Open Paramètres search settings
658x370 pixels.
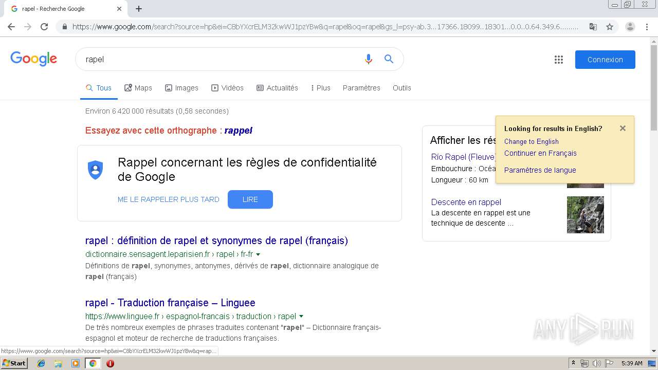pyautogui.click(x=361, y=88)
